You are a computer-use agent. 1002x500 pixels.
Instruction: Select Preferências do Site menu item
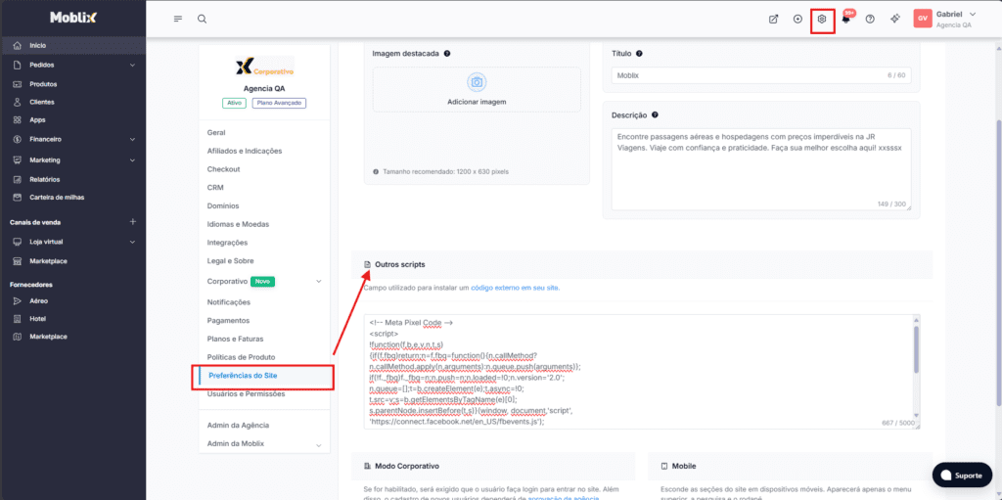pyautogui.click(x=243, y=376)
